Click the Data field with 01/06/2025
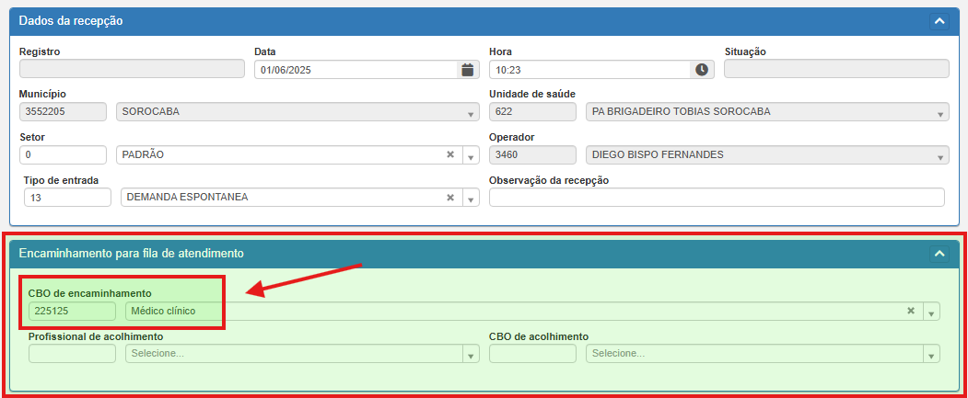Screen dimensions: 968x398 (x=355, y=70)
